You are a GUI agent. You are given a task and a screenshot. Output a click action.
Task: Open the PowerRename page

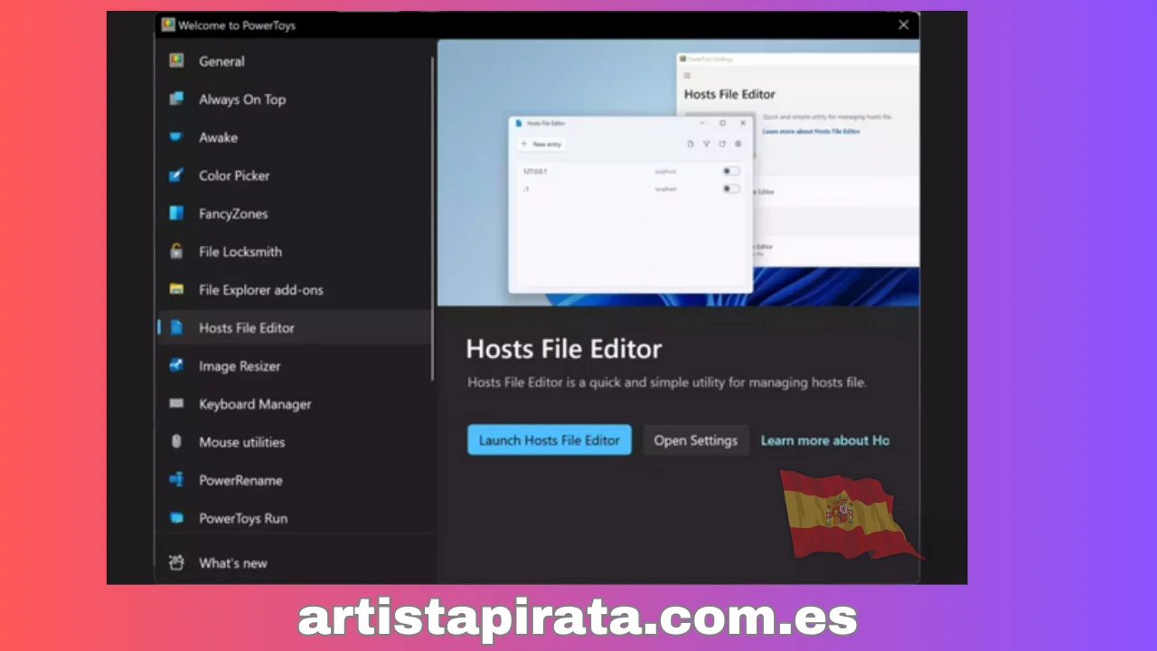point(294,479)
